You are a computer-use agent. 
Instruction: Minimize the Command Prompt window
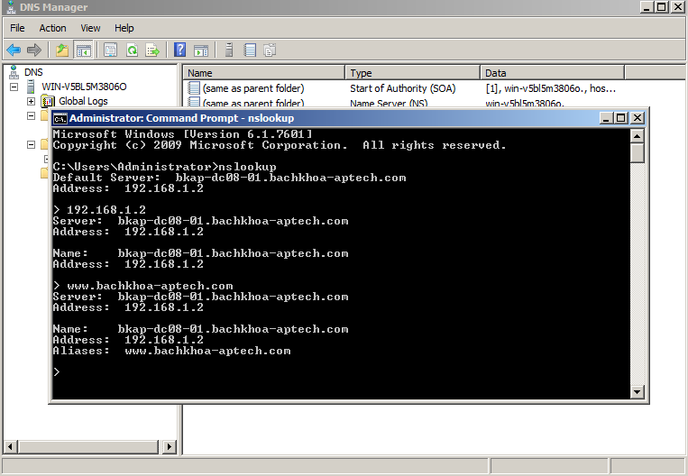pyautogui.click(x=606, y=118)
